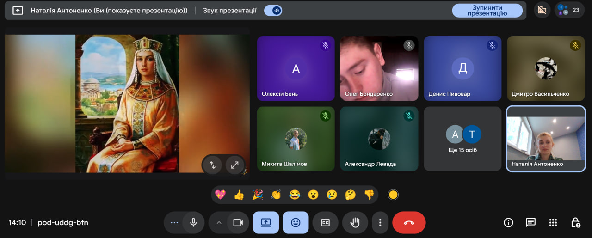Open more options vertical dots menu
The height and width of the screenshot is (238, 592).
click(x=380, y=222)
